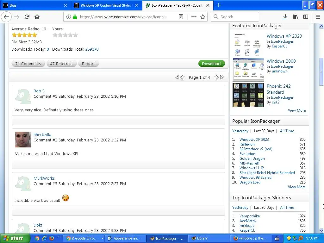
Task: Open the Firefox home page icon
Action: [x=37, y=17]
